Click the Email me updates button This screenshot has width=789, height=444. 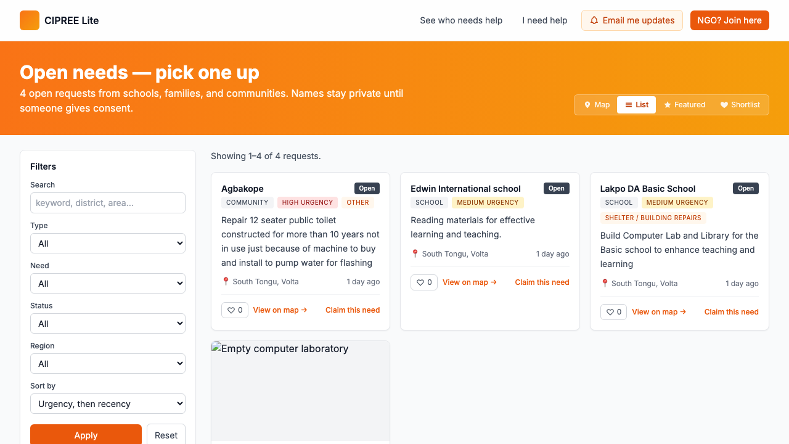click(x=632, y=20)
